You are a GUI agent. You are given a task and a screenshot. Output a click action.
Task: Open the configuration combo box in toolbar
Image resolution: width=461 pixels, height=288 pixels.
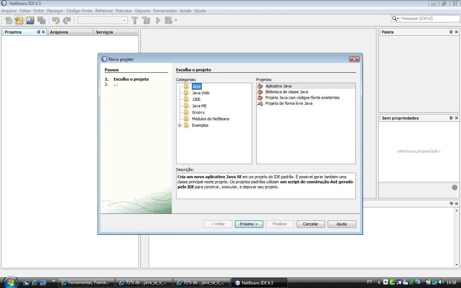coord(103,21)
